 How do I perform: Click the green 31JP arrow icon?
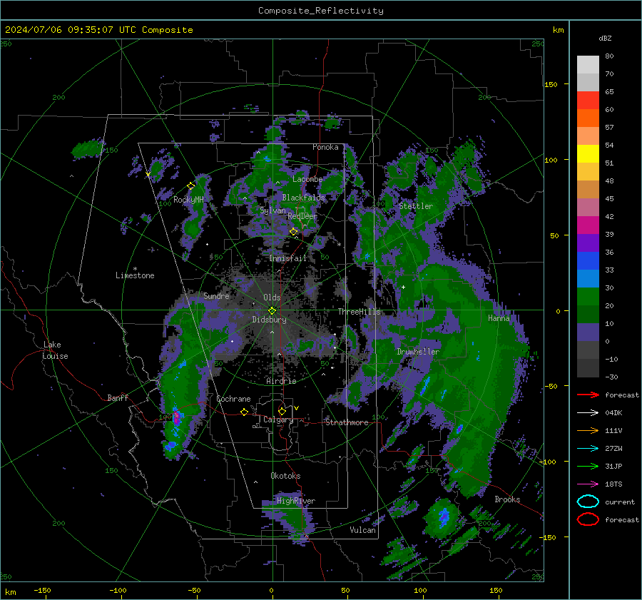(x=588, y=466)
